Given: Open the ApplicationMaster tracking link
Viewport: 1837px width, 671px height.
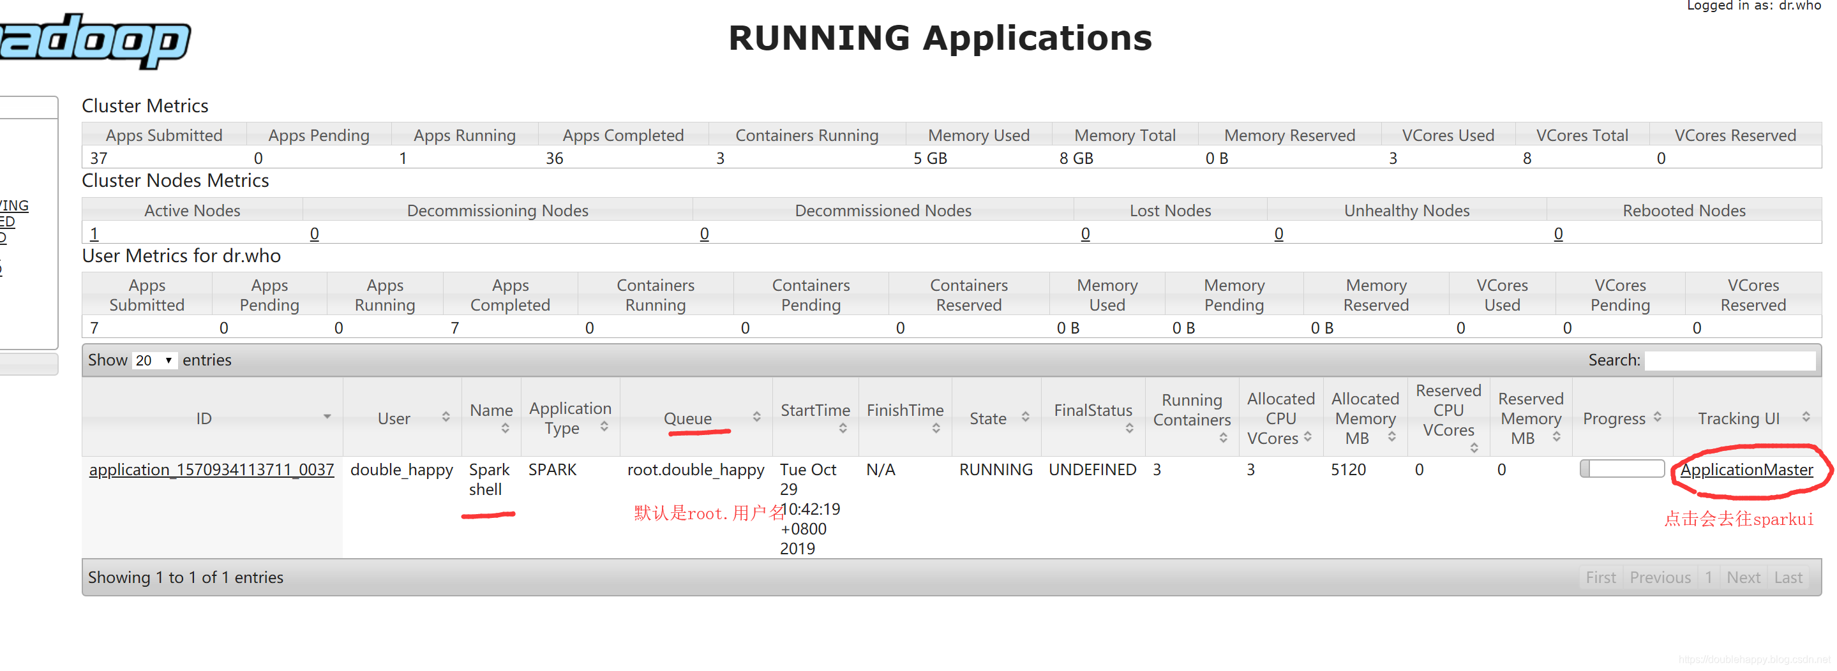Looking at the screenshot, I should [x=1746, y=470].
